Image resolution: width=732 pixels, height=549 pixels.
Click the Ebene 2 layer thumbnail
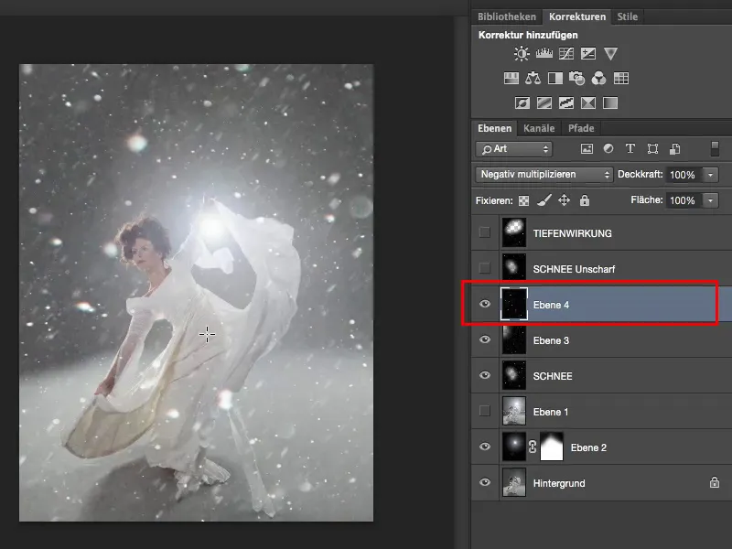pyautogui.click(x=514, y=447)
